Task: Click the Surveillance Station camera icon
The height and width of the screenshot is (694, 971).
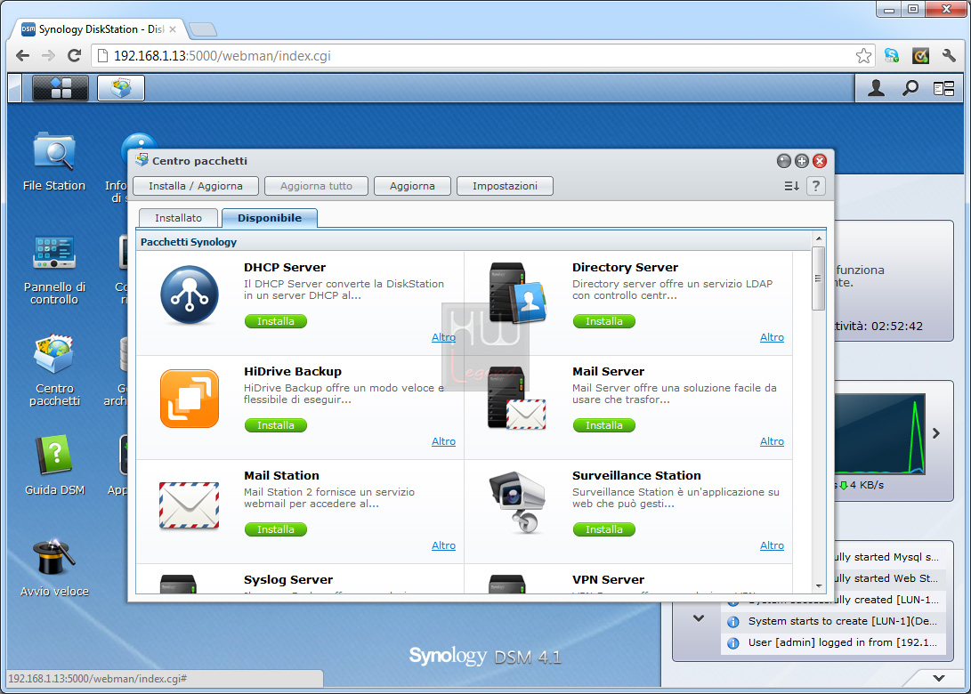Action: pyautogui.click(x=517, y=502)
